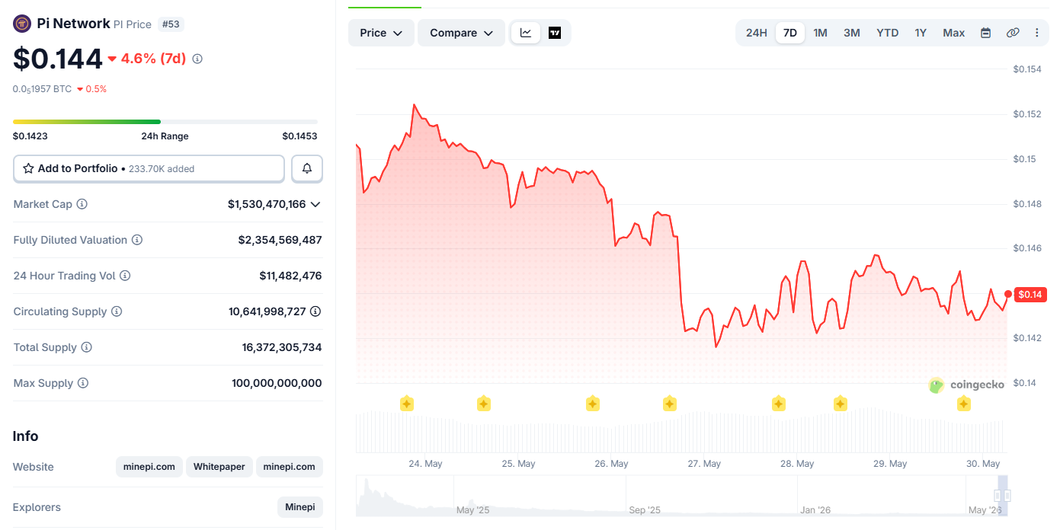This screenshot has height=530, width=1060.
Task: Click the 0.0₅1957 BTC price text
Action: point(42,89)
